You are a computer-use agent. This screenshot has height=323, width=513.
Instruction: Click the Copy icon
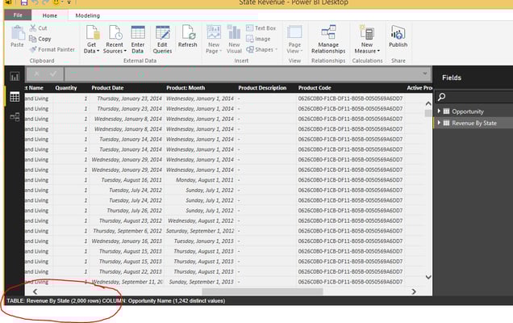(33, 39)
